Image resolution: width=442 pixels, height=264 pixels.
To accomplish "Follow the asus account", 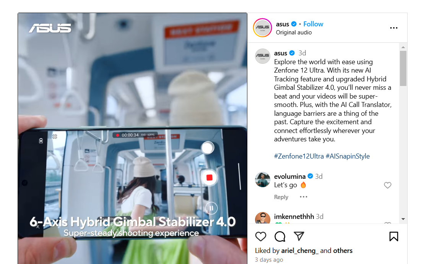I will [313, 24].
